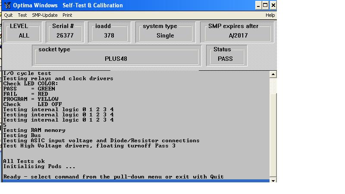This screenshot has height=194, width=345.
Task: Open the Help menu
Action: pos(270,15)
